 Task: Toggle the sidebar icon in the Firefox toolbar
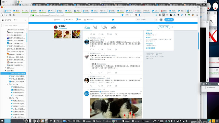[x=164, y=15]
